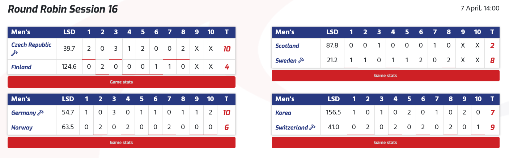This screenshot has width=509, height=158.
Task: Click the hammer icon beside Sweden
Action: tap(301, 60)
